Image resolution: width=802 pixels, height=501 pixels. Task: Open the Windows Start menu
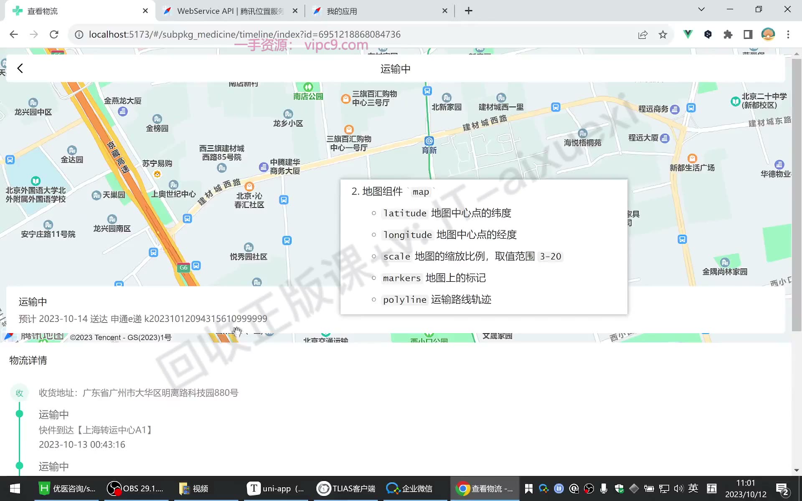[x=15, y=488]
